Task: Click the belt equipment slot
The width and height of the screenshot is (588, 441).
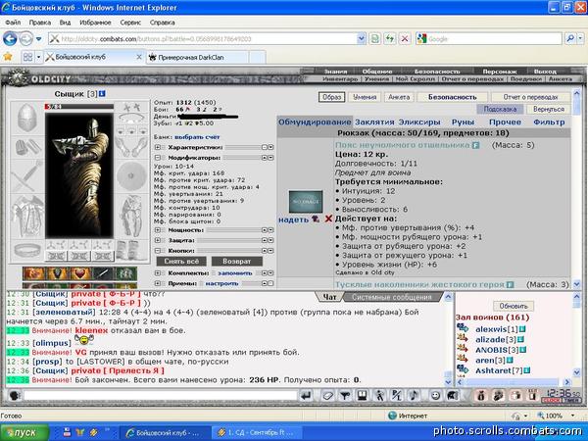Action: (27, 250)
